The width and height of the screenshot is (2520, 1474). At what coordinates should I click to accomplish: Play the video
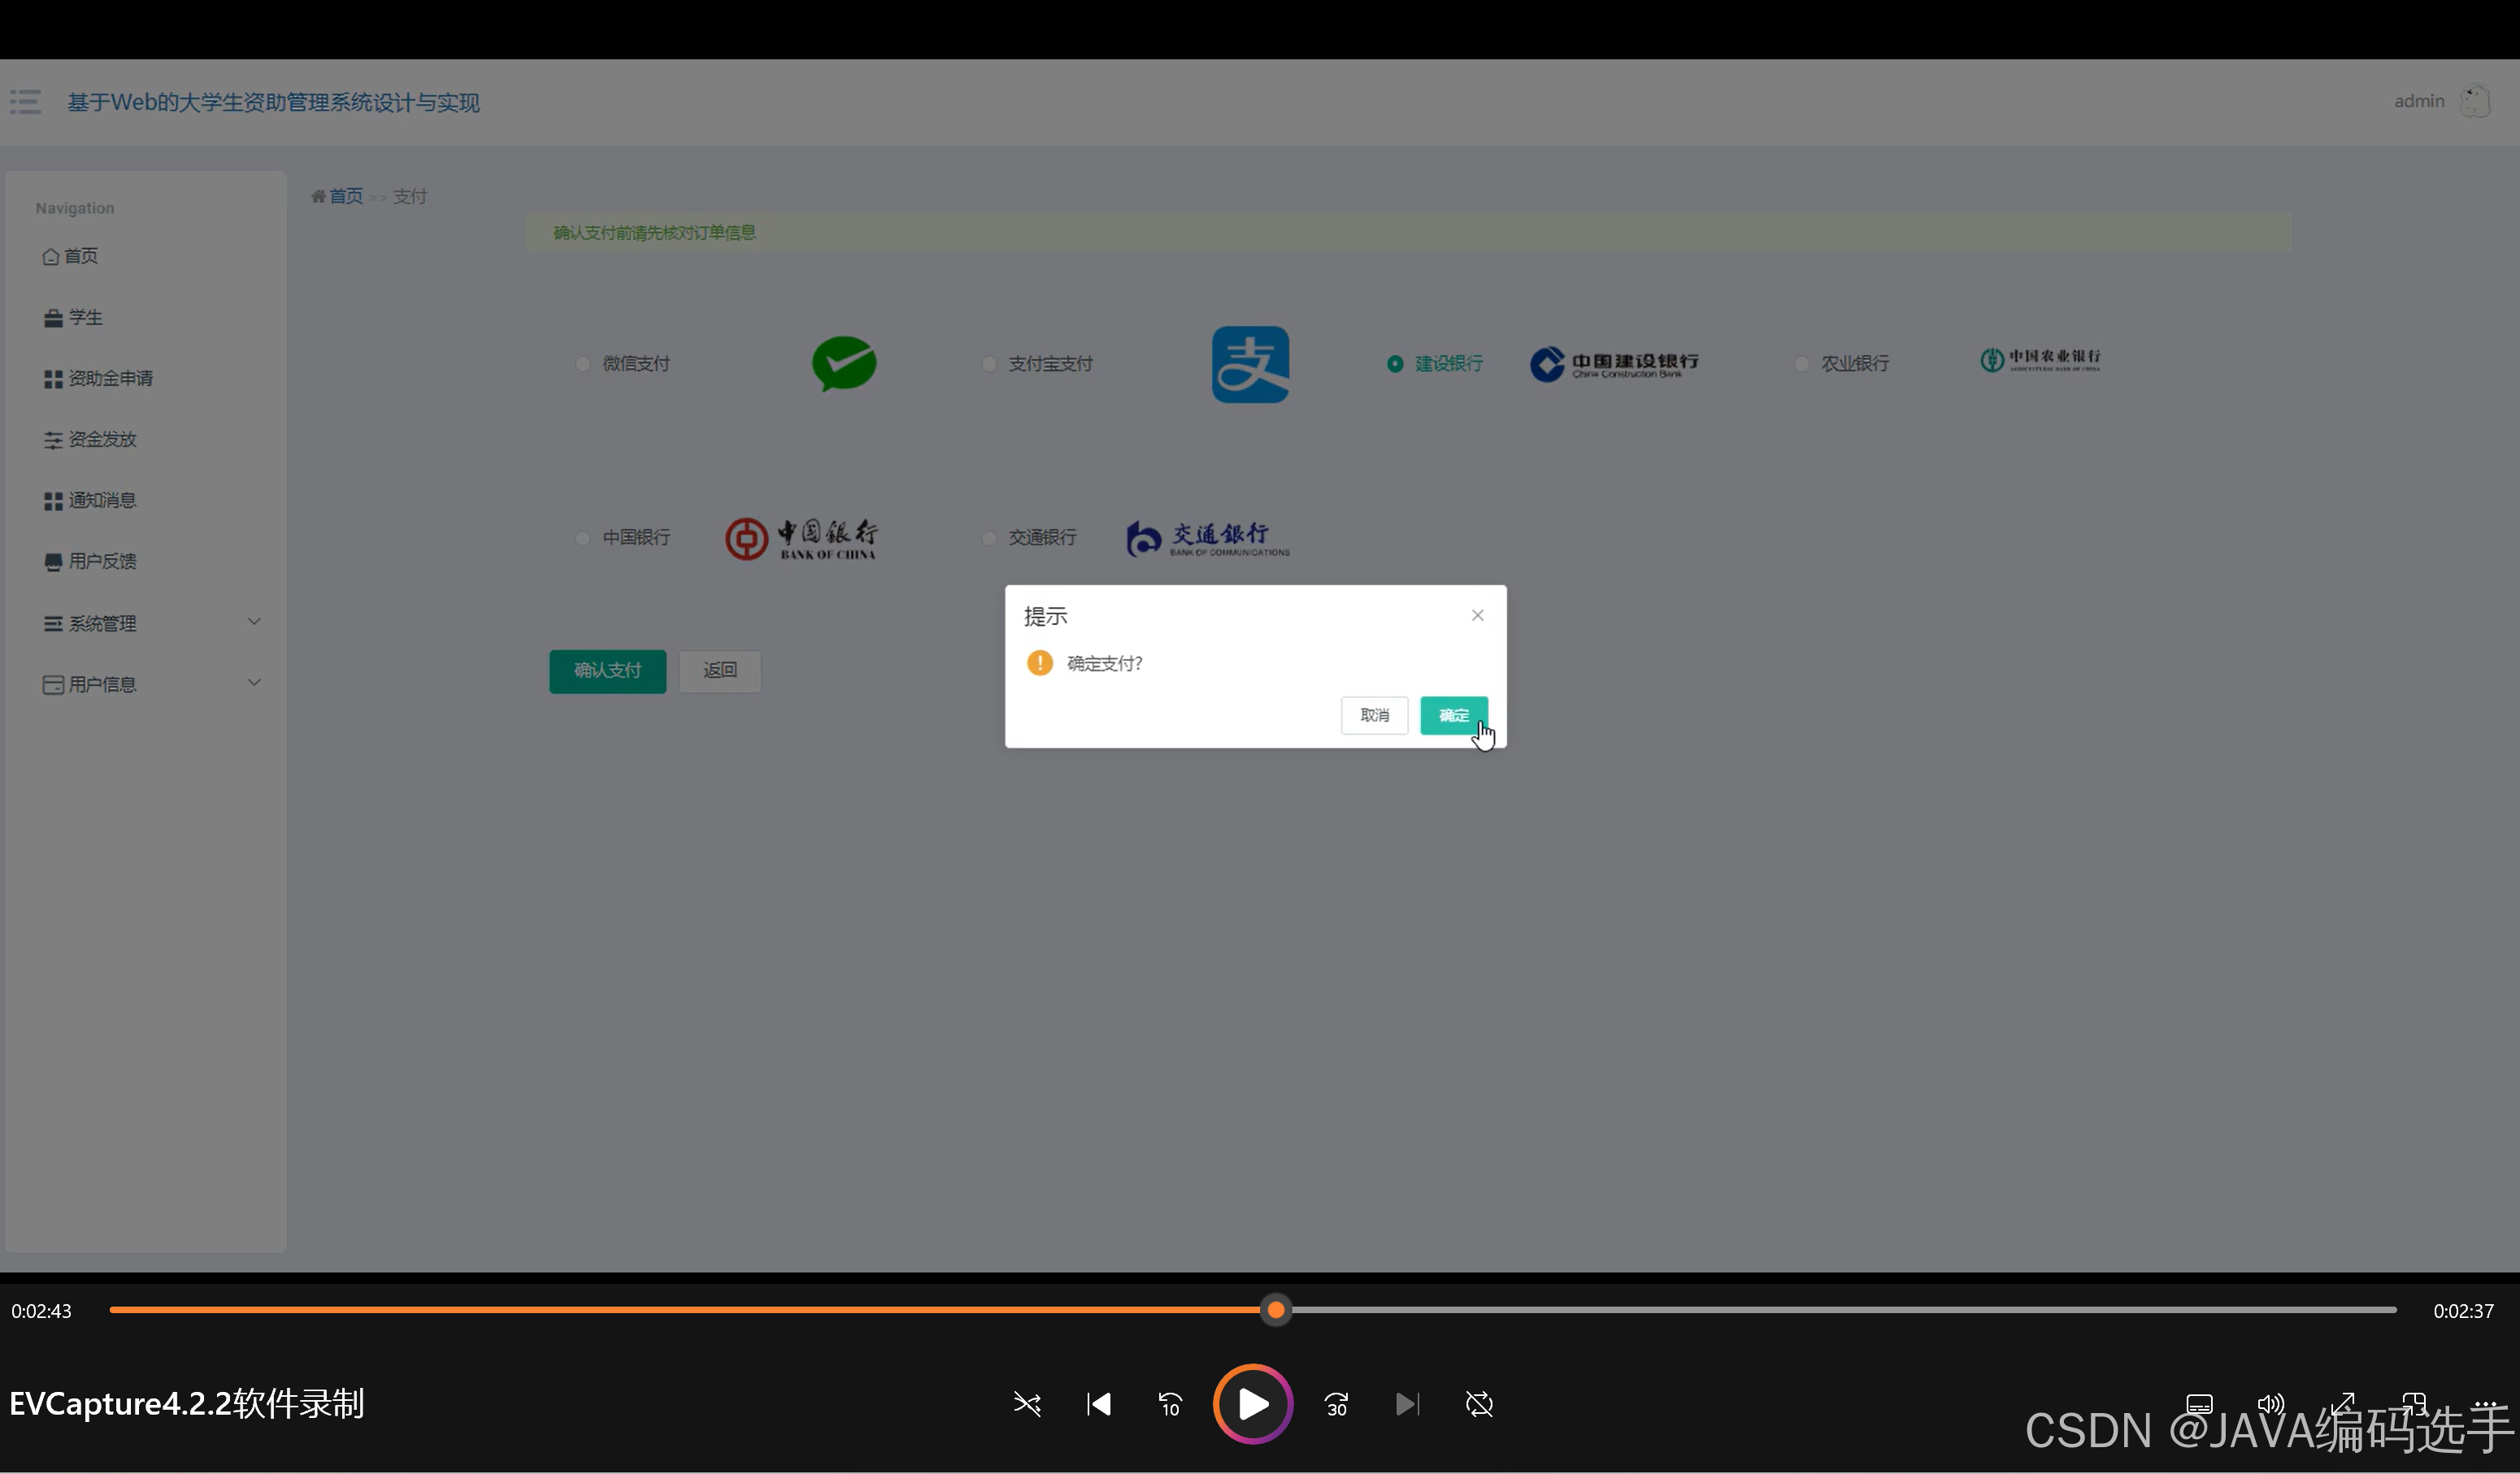click(1253, 1404)
